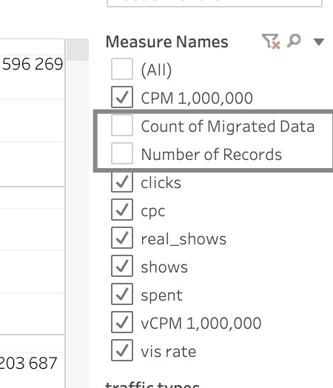Toggle vis rate checkbox

point(122,350)
